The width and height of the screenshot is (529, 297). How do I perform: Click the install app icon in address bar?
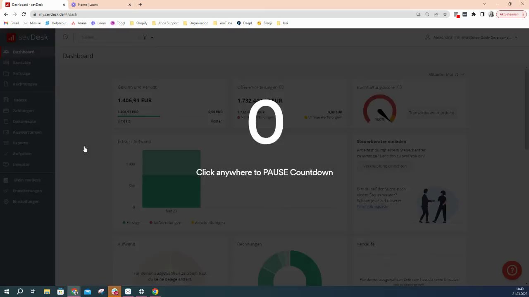[418, 14]
